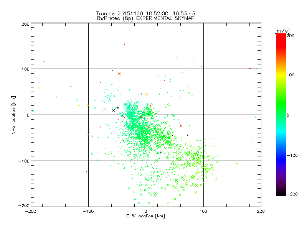
Task: Click the x-axis tick label '200'
Action: [x=261, y=211]
